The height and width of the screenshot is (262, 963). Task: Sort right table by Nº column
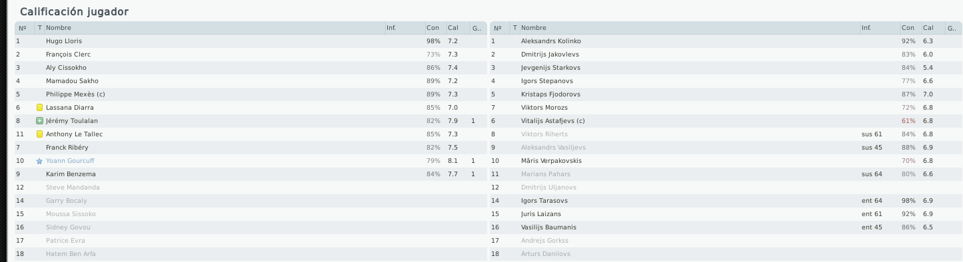(x=500, y=28)
